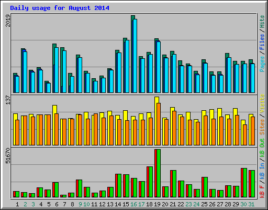Click day label 26 on the x-axis
The width and height of the screenshot is (268, 210).
pos(212,204)
